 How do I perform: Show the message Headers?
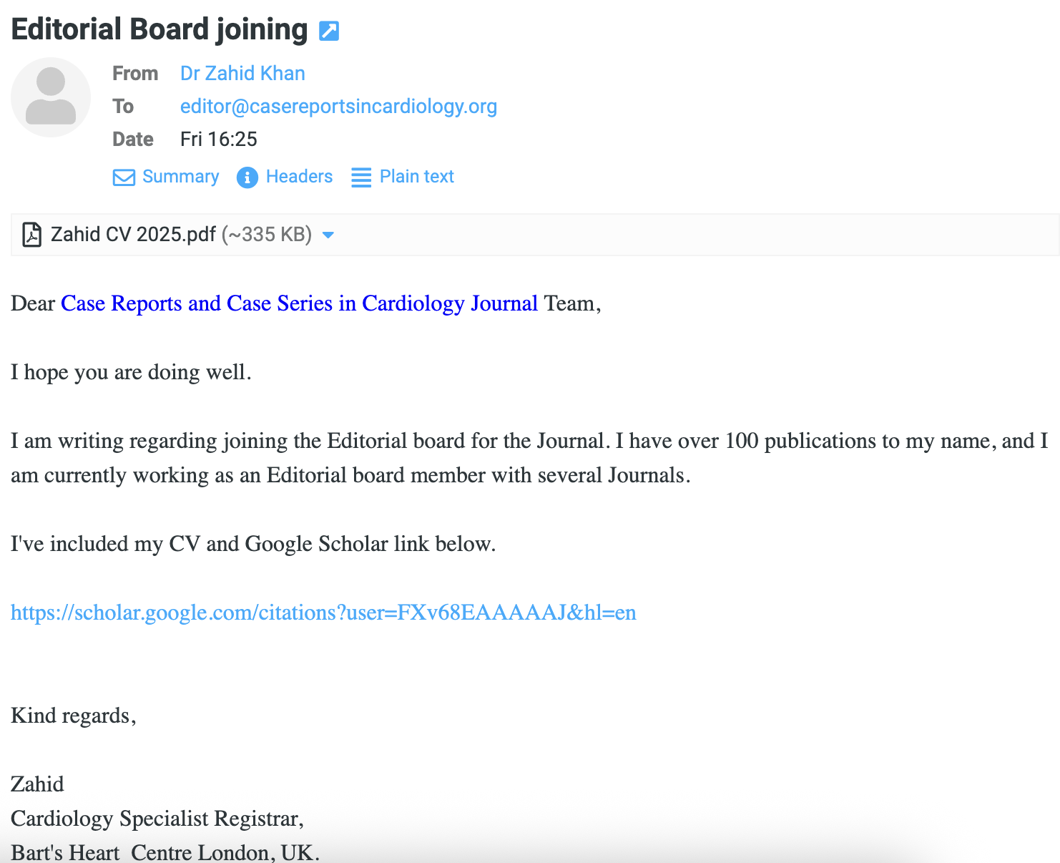299,177
